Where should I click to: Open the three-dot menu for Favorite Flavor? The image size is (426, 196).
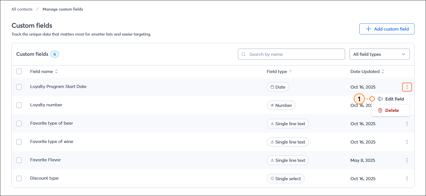click(x=407, y=160)
